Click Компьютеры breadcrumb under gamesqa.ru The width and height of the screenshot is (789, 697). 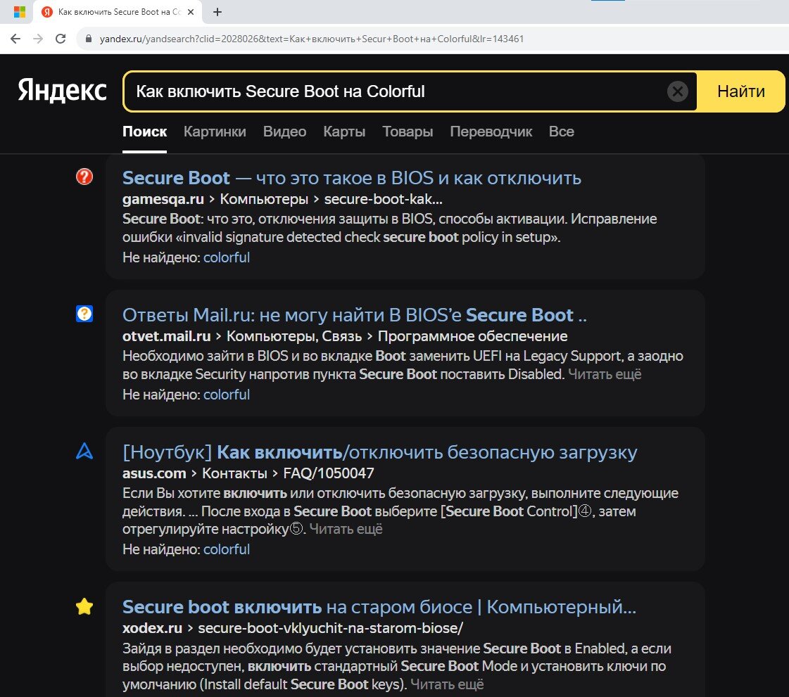tap(264, 199)
